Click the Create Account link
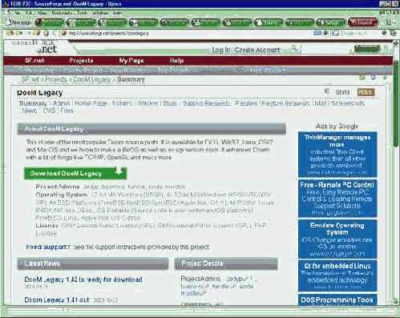This screenshot has width=400, height=318. 257,50
